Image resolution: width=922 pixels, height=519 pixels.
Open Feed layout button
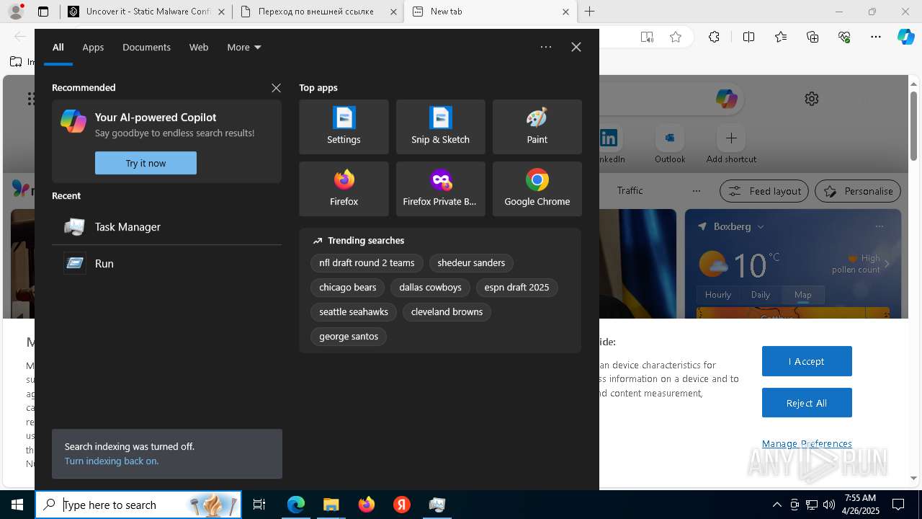(x=765, y=191)
